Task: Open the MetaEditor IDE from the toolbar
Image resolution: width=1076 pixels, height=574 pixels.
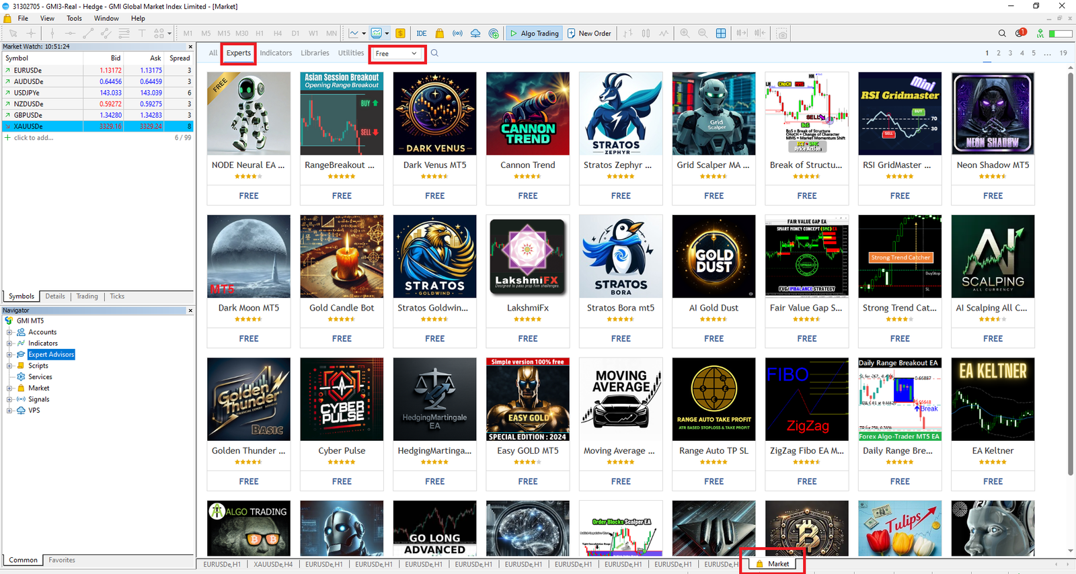Action: (x=422, y=34)
